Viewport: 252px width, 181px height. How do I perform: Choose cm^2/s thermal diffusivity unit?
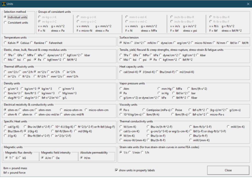coord(5,72)
